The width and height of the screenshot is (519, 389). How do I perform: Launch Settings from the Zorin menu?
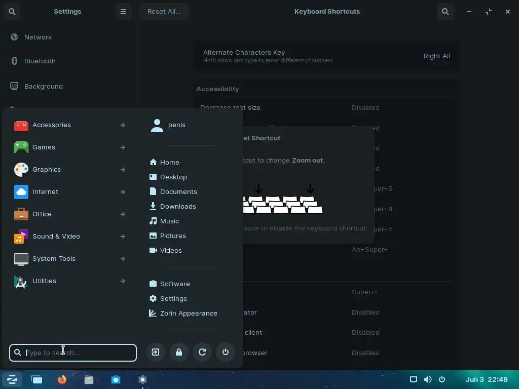[x=168, y=298]
